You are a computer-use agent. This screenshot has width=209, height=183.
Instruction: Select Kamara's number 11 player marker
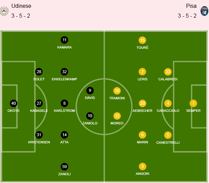tap(64, 40)
